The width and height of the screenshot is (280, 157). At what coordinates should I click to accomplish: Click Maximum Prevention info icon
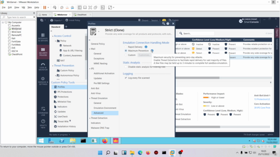[x=152, y=51]
